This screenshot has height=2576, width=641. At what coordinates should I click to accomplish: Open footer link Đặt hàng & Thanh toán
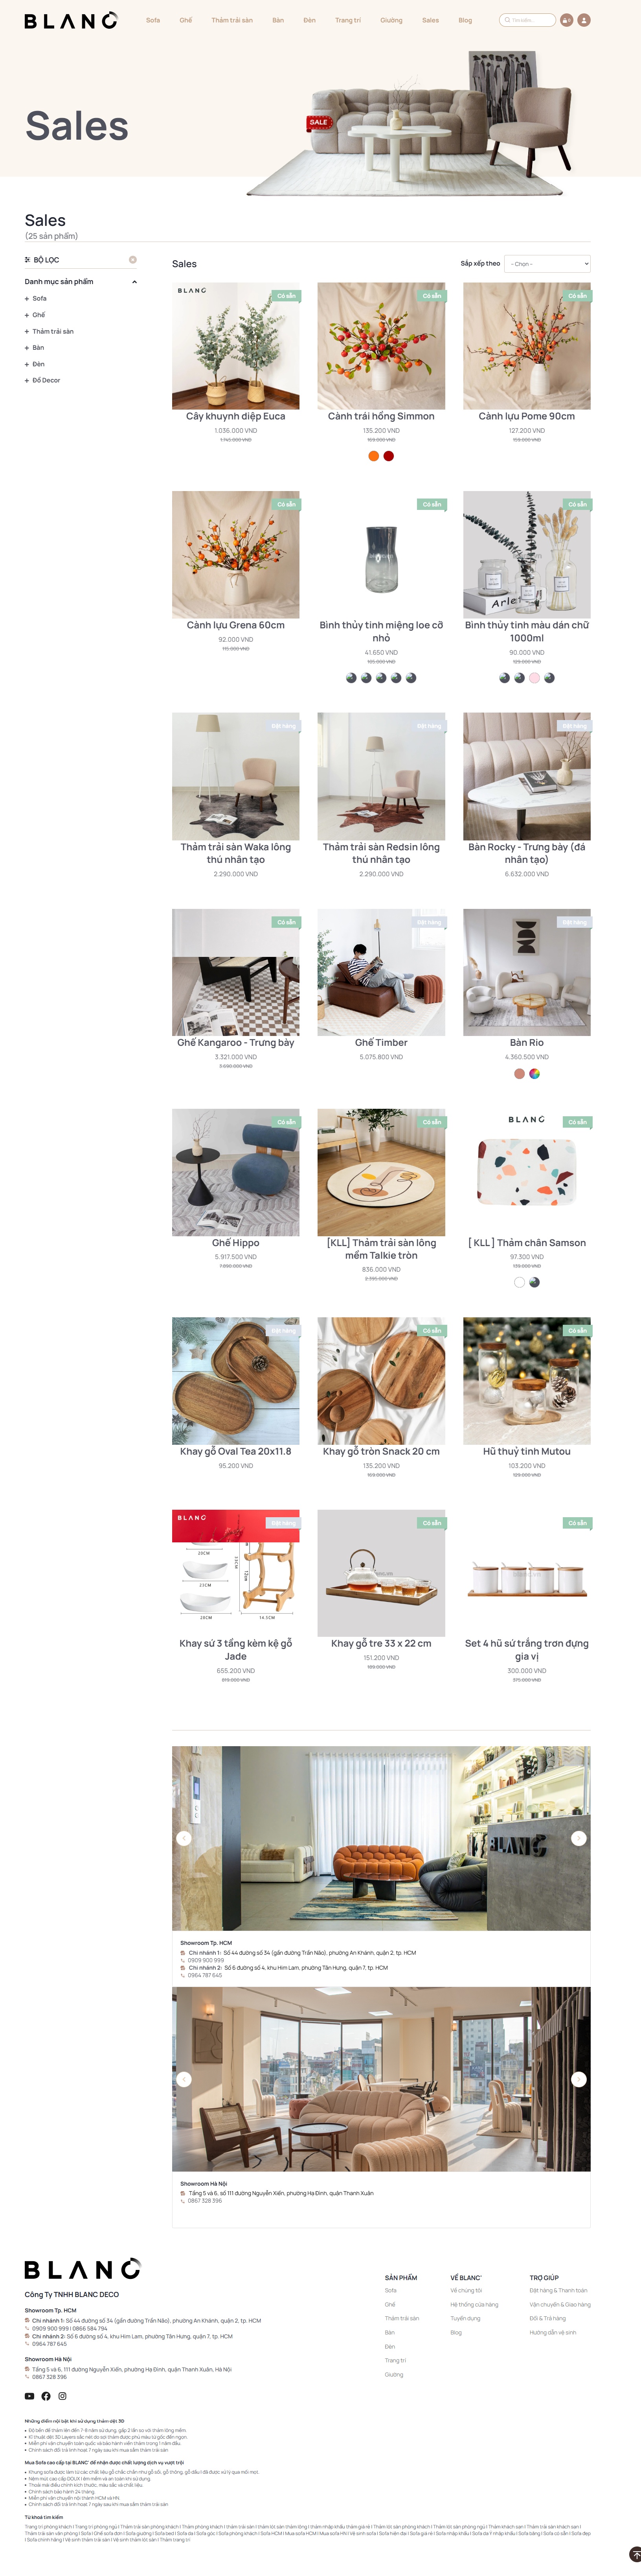[x=558, y=2290]
